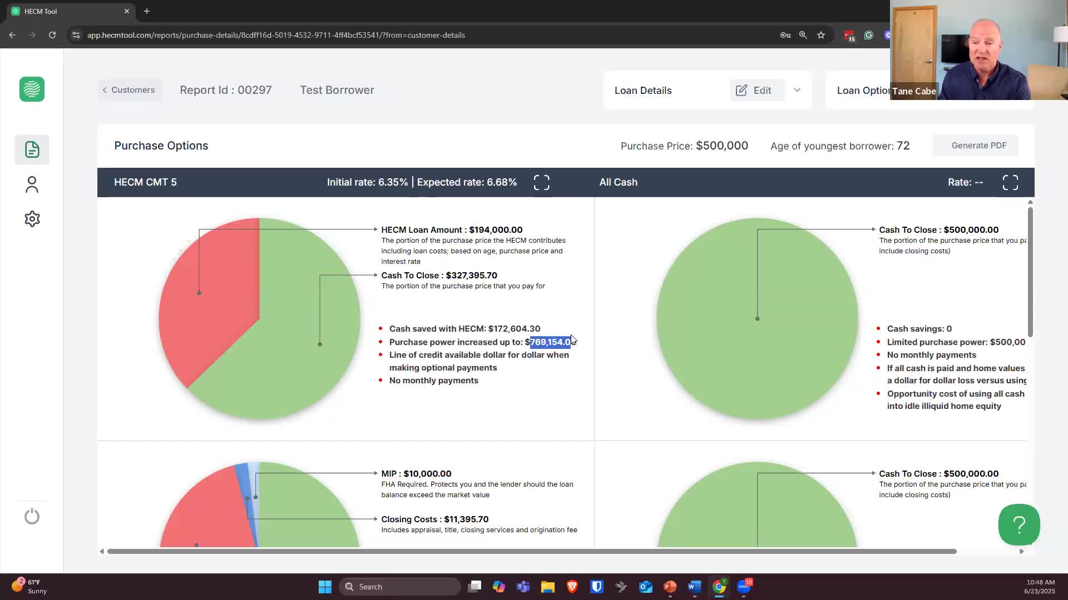
Task: Click the HECM Loan Amount $194,000.00 label
Action: pos(452,229)
